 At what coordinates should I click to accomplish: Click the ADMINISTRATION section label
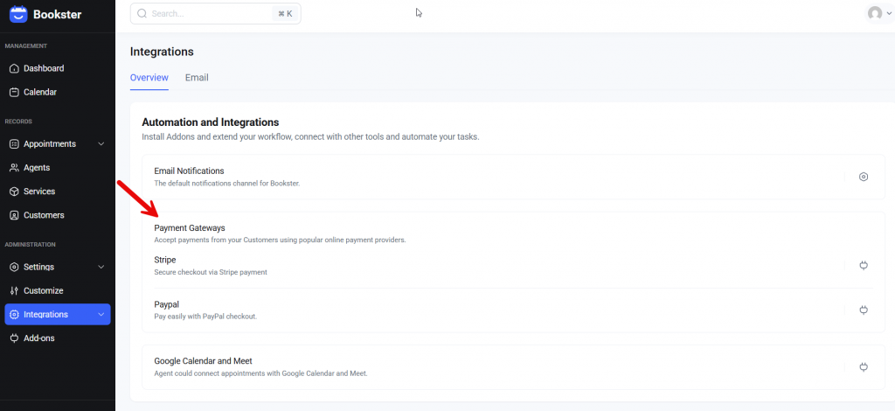(x=31, y=245)
